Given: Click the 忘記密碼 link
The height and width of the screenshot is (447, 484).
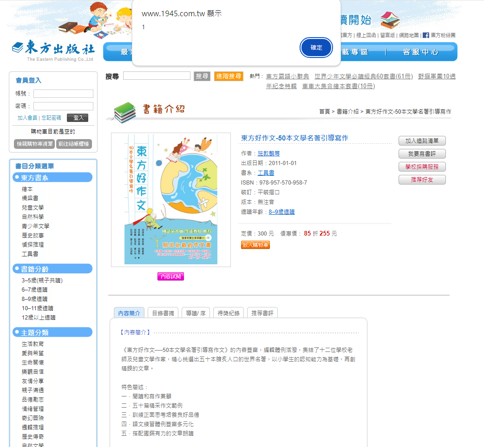Looking at the screenshot, I should point(51,118).
